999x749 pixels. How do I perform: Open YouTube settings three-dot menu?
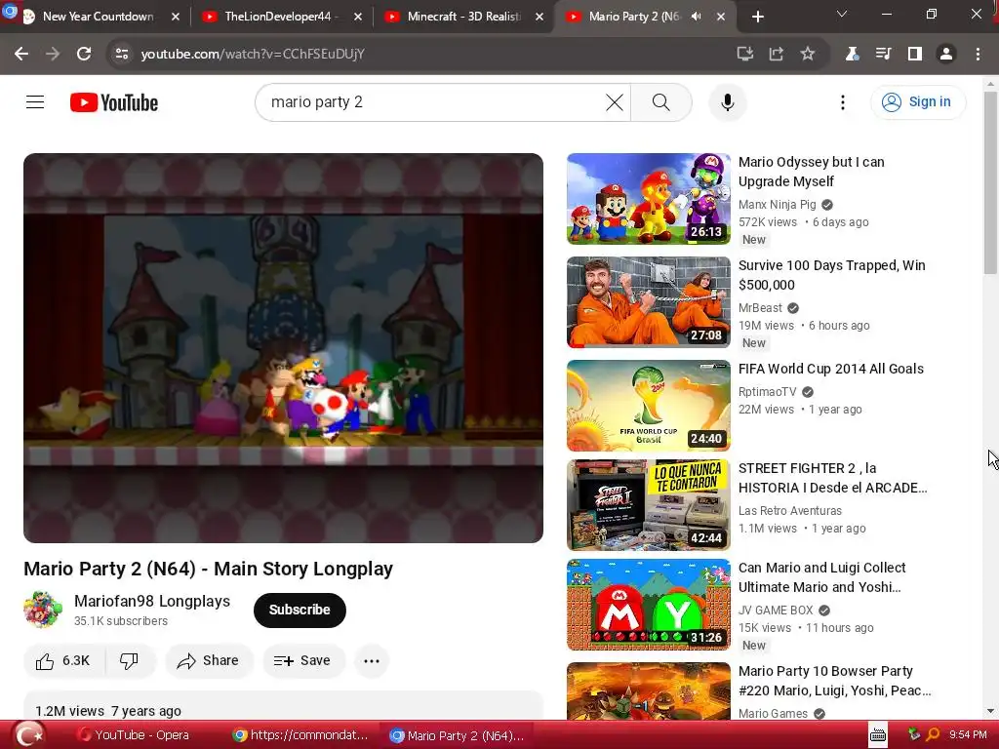click(x=843, y=101)
